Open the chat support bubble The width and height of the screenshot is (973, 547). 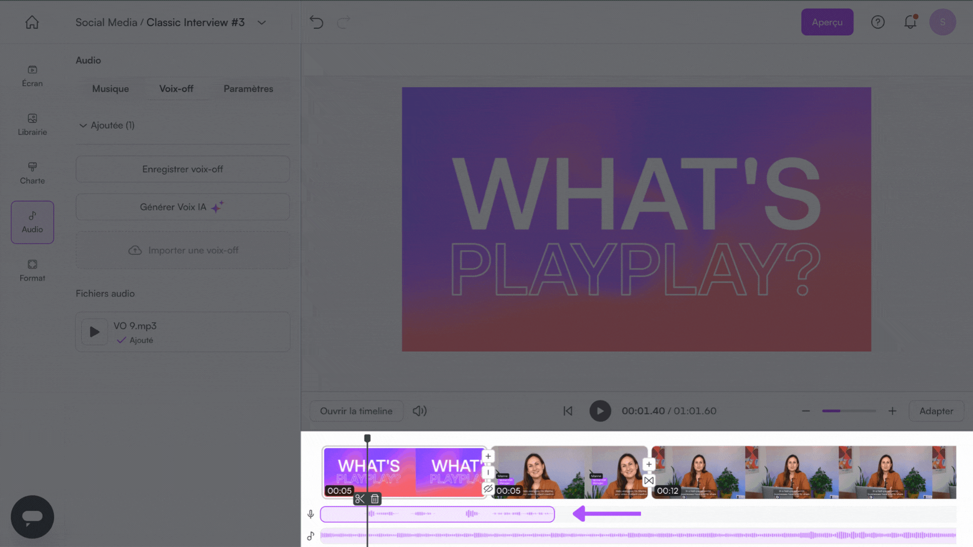tap(32, 517)
